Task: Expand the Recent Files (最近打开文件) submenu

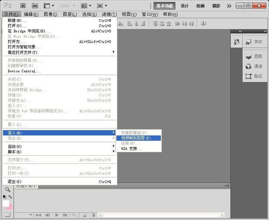Action: 60,52
